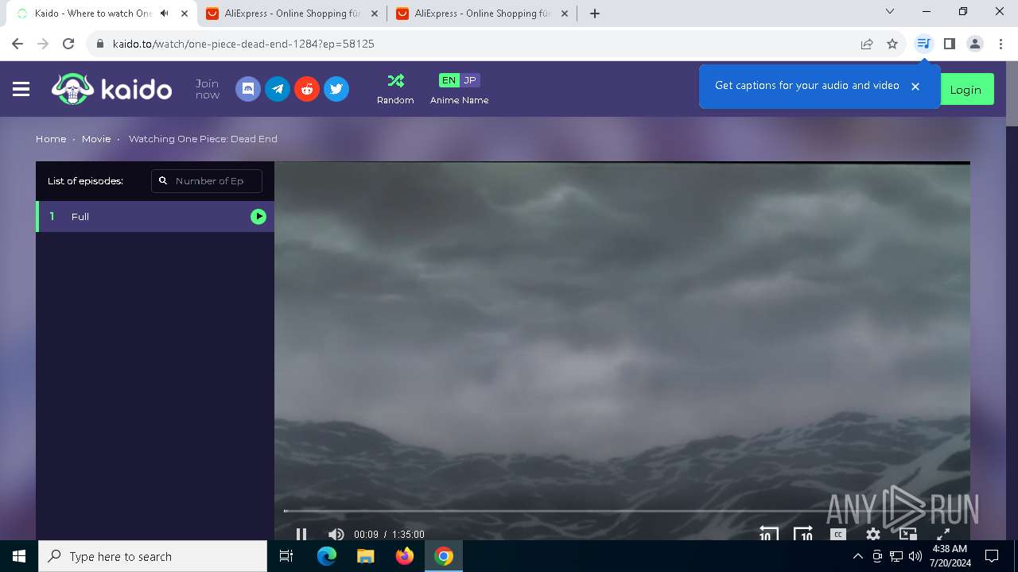1018x572 pixels.
Task: Enable picture-in-picture mode in player
Action: [x=908, y=534]
